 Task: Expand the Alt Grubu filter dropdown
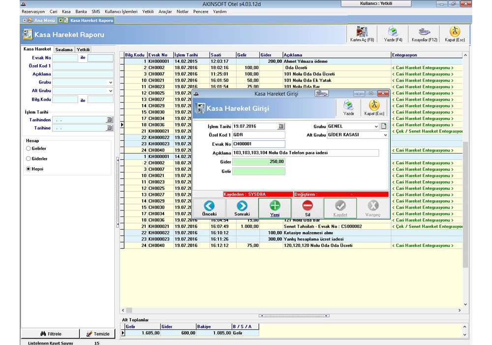click(110, 91)
